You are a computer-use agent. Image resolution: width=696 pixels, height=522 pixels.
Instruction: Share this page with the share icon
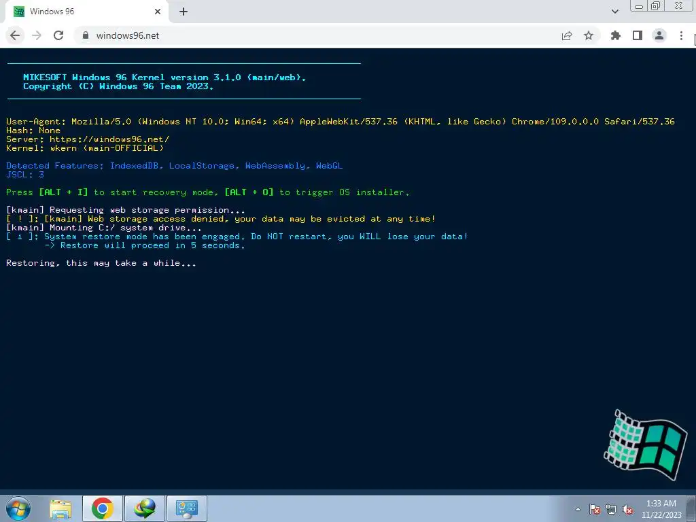tap(567, 35)
